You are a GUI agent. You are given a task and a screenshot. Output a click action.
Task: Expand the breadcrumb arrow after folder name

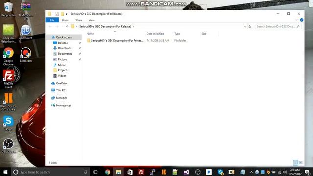[x=134, y=26]
